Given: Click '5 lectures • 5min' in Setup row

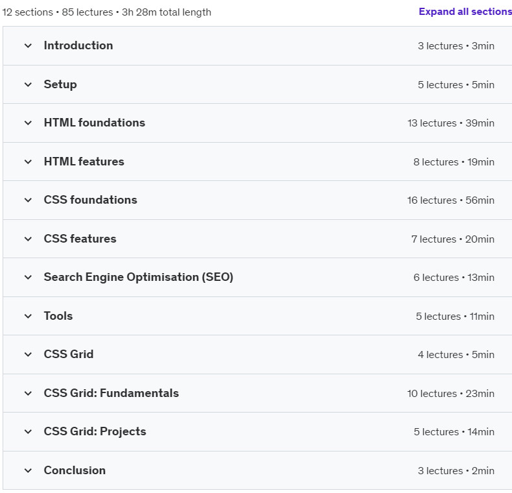Looking at the screenshot, I should (x=456, y=85).
